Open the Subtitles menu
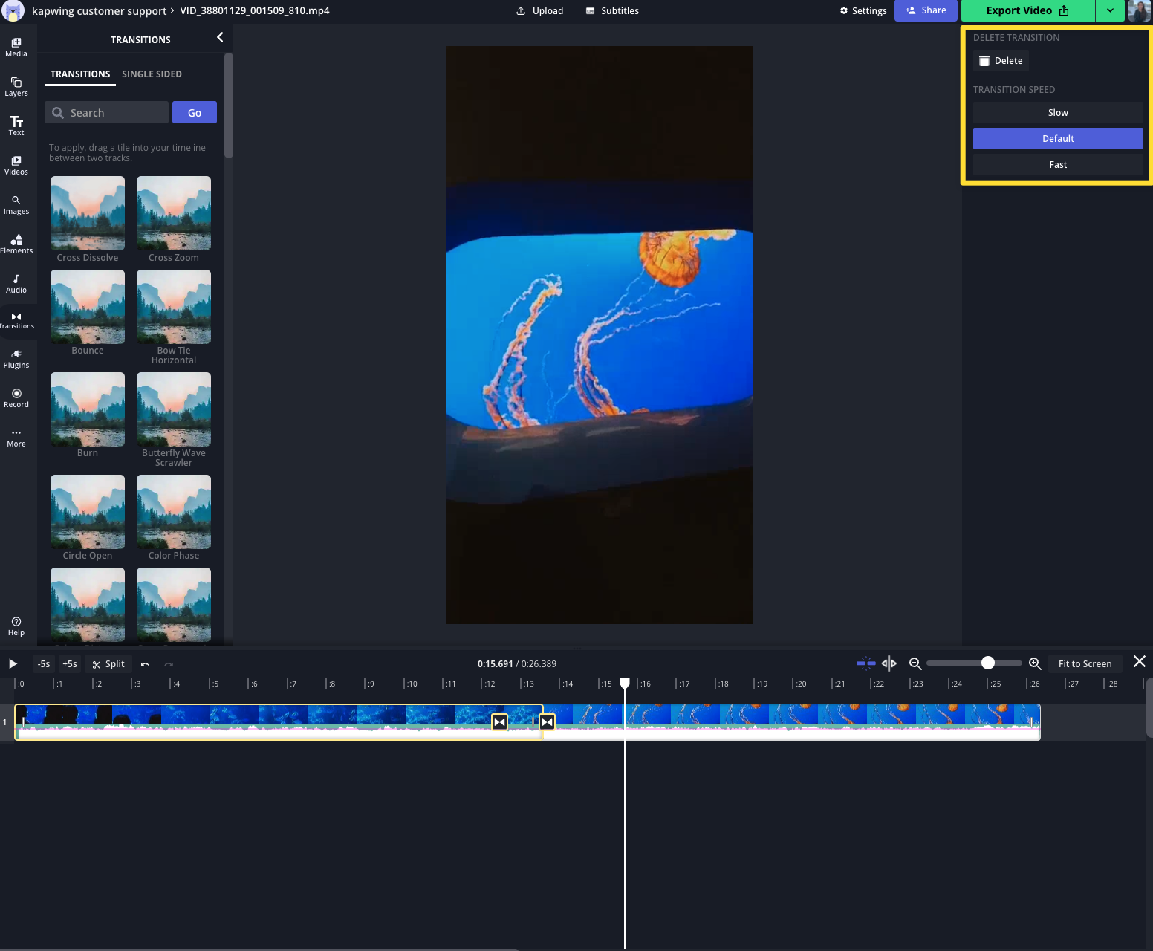Screen dimensions: 1153x951 pyautogui.click(x=612, y=11)
